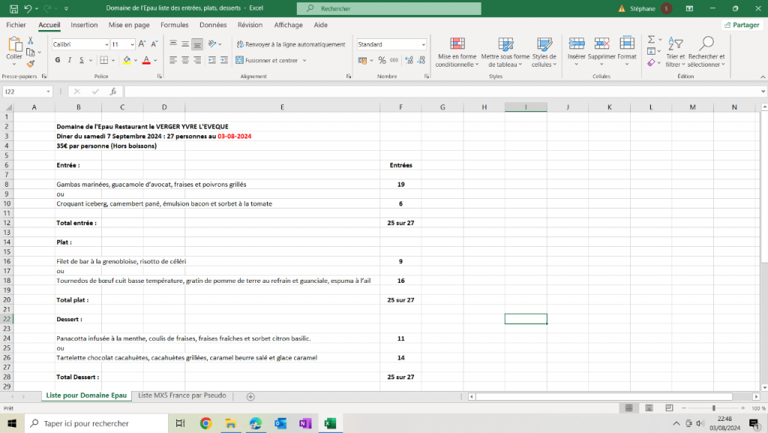This screenshot has height=433, width=768.
Task: Open OneNote from the taskbar
Action: [306, 423]
